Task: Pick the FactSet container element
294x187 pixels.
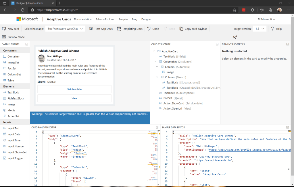Action: click(12, 68)
